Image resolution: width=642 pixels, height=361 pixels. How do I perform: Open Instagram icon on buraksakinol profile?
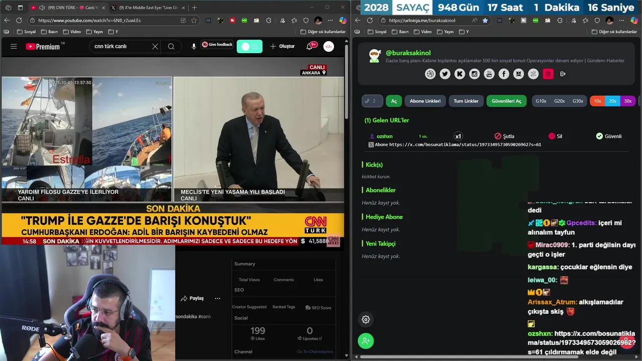(474, 74)
